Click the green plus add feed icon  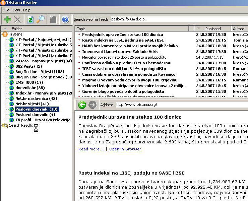(x=7, y=19)
